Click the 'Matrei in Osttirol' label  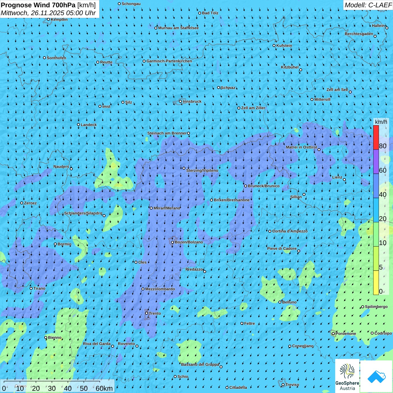[301, 147]
